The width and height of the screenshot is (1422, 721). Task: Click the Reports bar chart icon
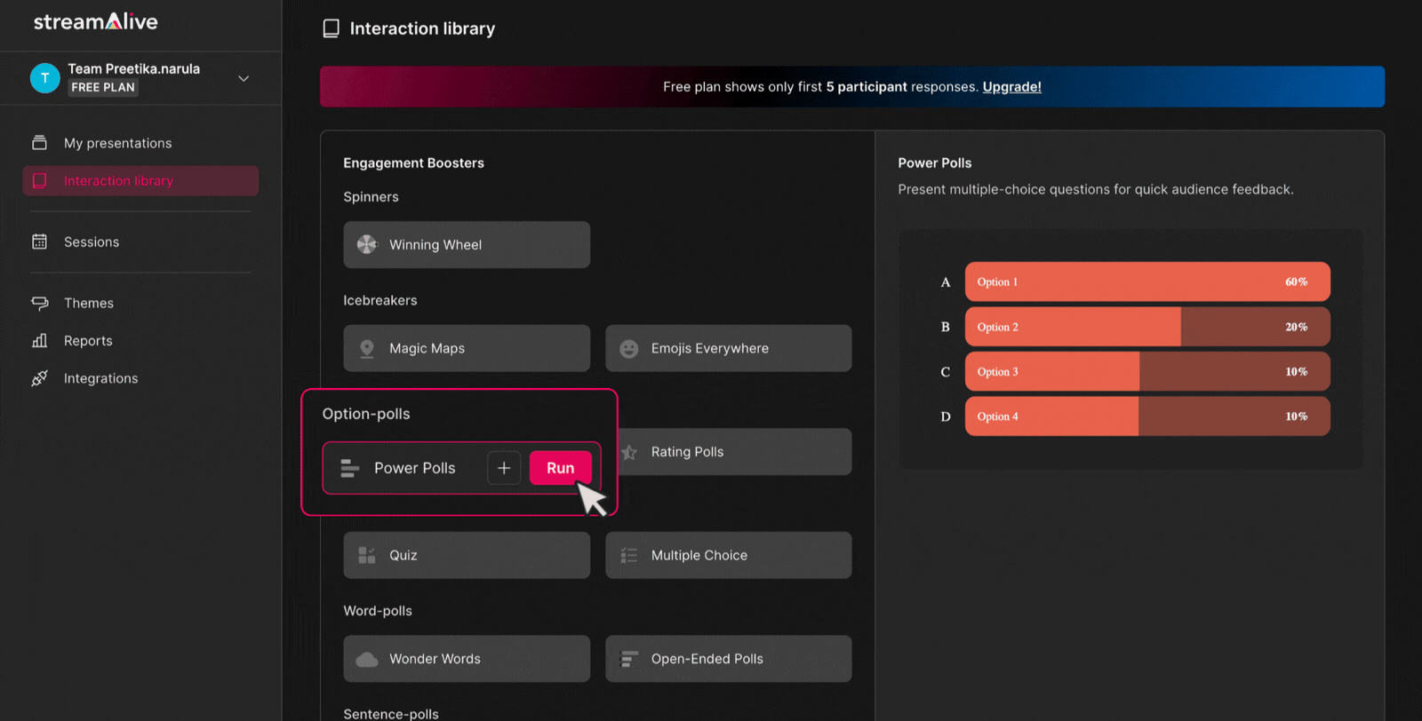point(39,340)
